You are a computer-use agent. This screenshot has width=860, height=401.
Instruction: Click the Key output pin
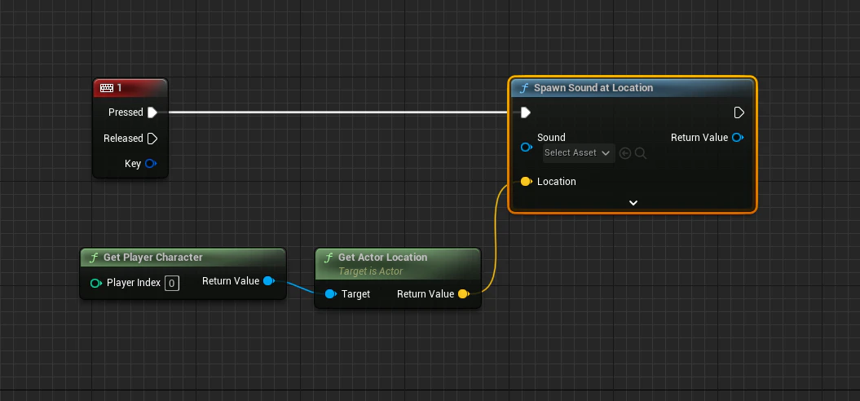(150, 164)
